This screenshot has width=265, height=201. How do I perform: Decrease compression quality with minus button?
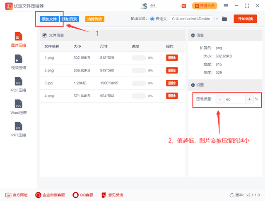tap(219, 99)
